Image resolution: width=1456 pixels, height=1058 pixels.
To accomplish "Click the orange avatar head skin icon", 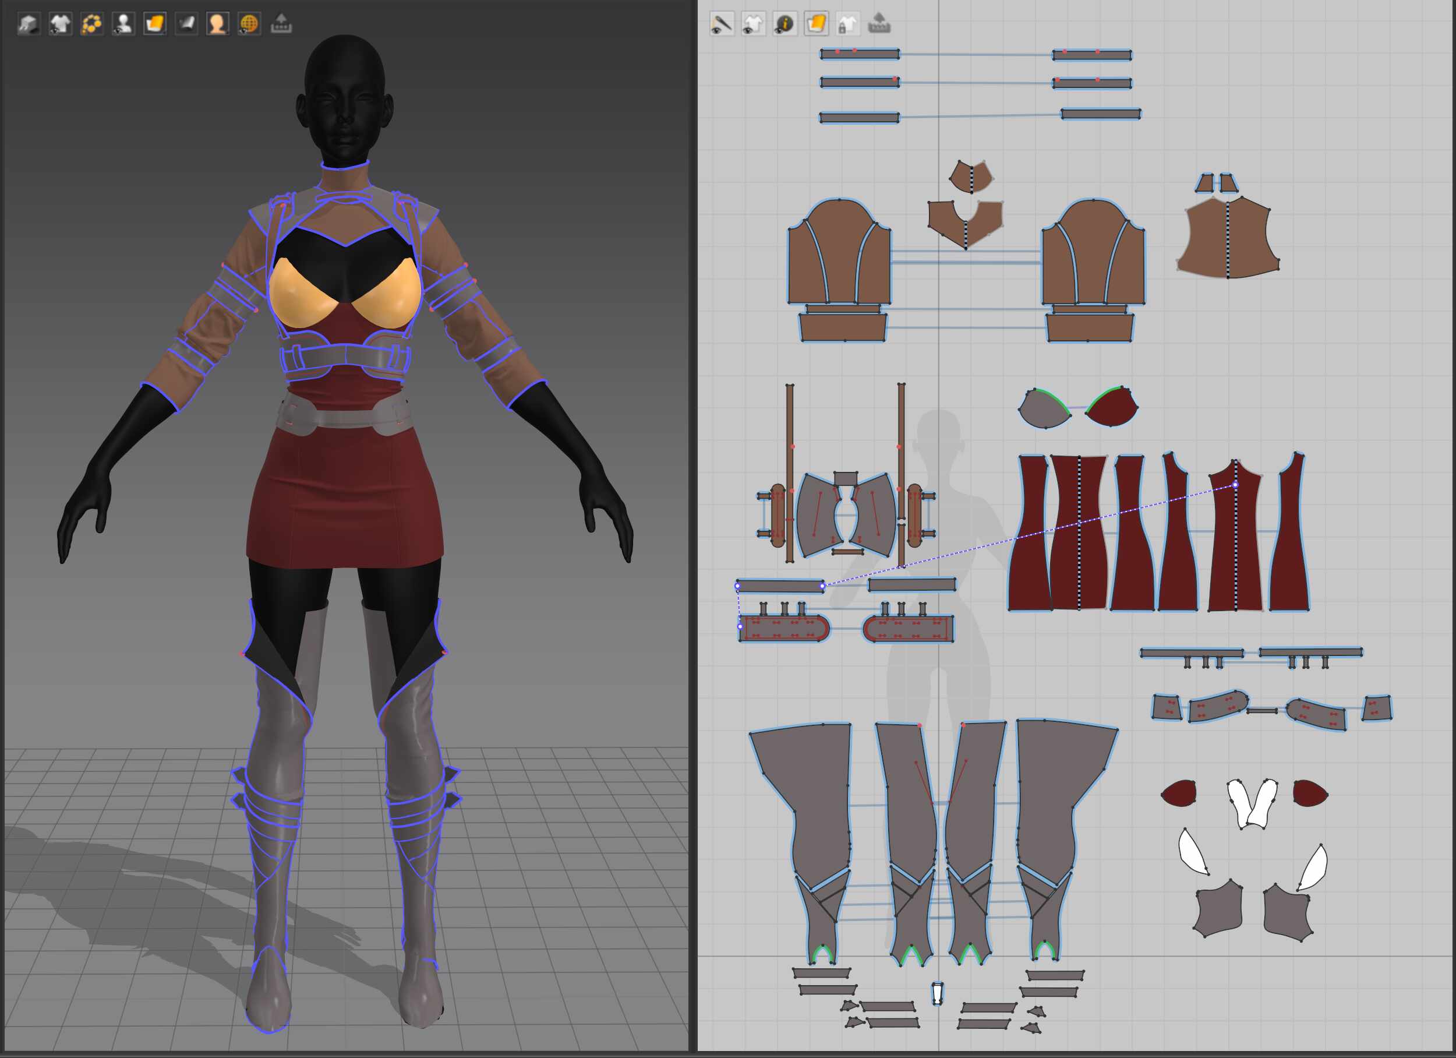I will 218,24.
